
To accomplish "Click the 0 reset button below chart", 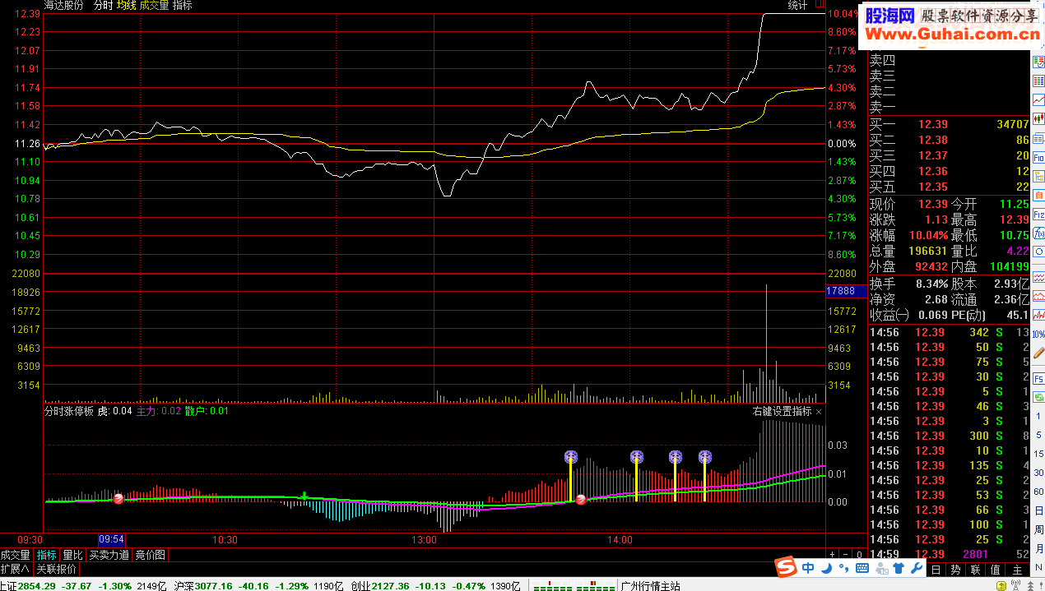I will click(x=859, y=555).
